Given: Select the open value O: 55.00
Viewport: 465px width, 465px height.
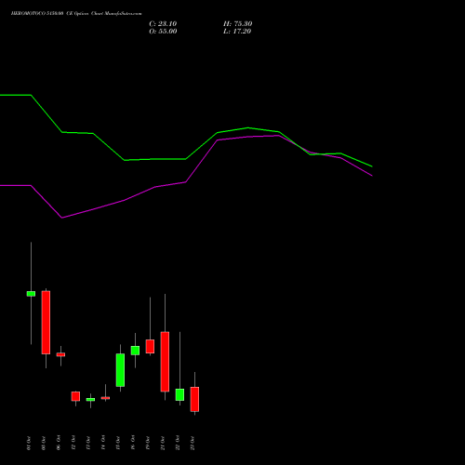Looking at the screenshot, I should tap(163, 32).
